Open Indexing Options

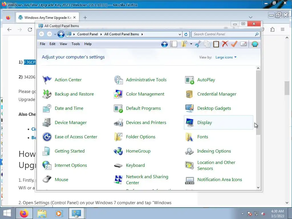[x=208, y=151]
